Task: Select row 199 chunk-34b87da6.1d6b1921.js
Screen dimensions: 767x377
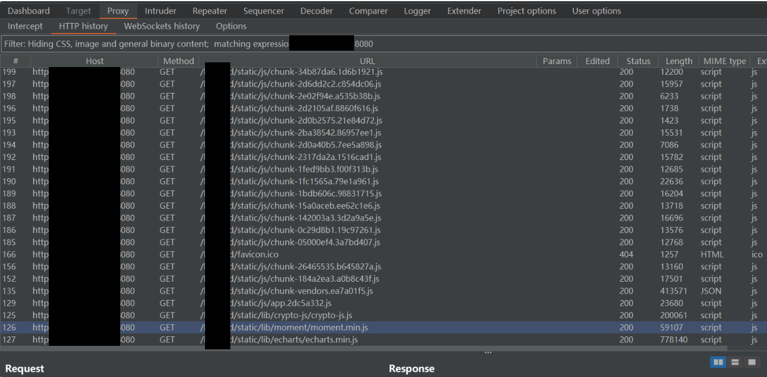Action: click(x=383, y=72)
